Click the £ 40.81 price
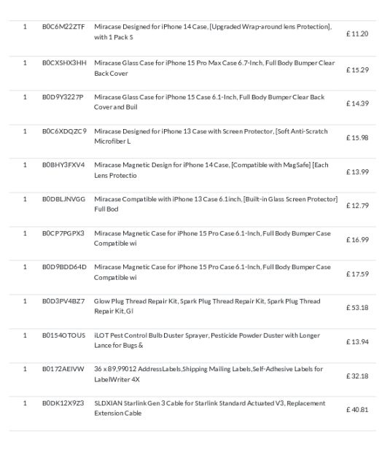The image size is (382, 474). click(357, 410)
